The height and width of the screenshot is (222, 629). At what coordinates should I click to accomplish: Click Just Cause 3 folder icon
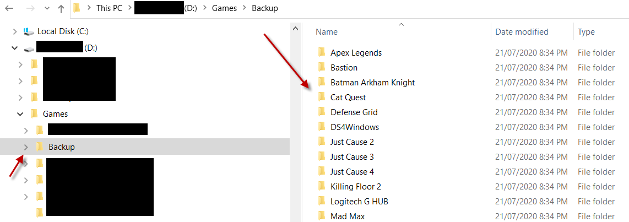point(322,156)
